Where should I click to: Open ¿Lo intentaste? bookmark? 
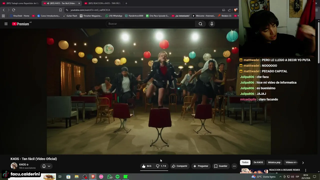[180, 16]
